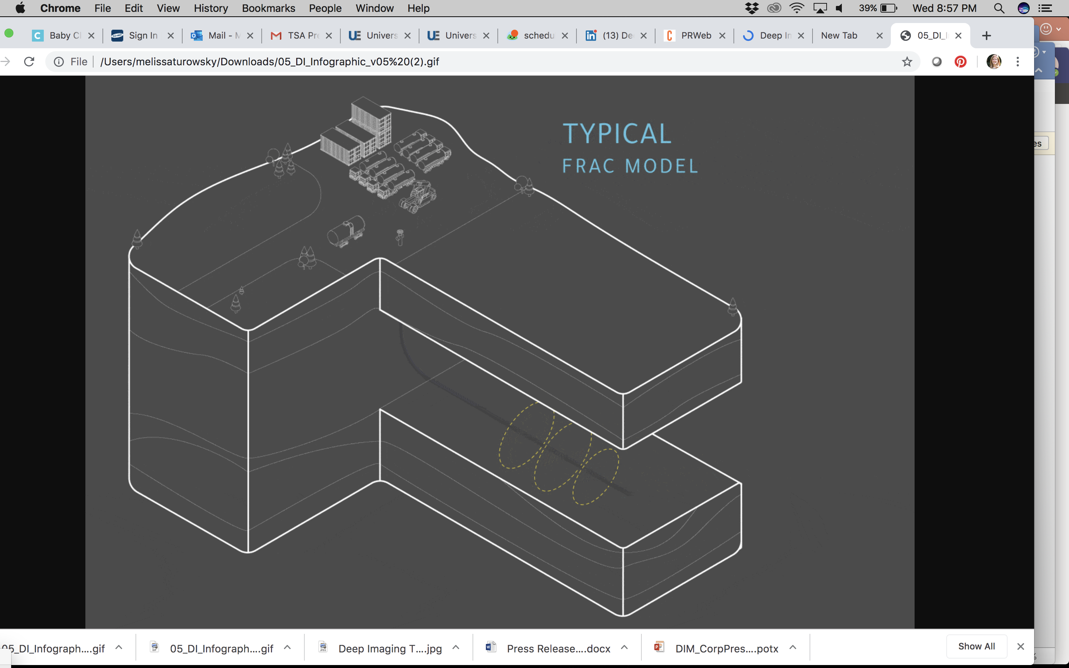Reload the page with refresh icon

29,62
